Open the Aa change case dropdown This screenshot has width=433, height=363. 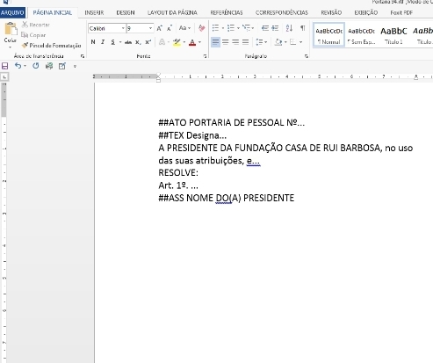(184, 28)
